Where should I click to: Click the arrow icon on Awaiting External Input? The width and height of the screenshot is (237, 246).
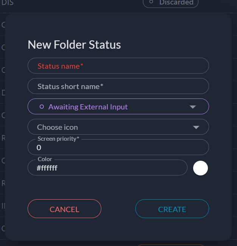[193, 107]
